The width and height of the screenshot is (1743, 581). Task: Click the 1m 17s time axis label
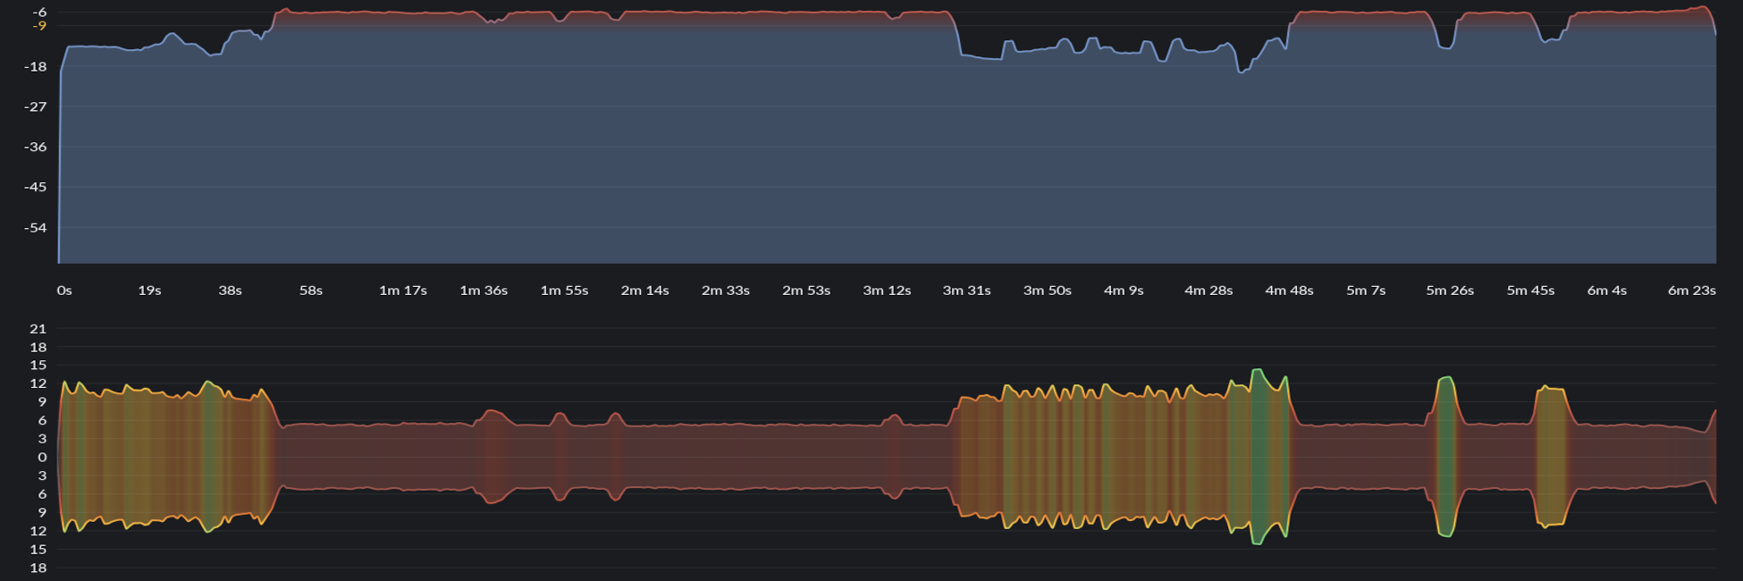pos(403,290)
